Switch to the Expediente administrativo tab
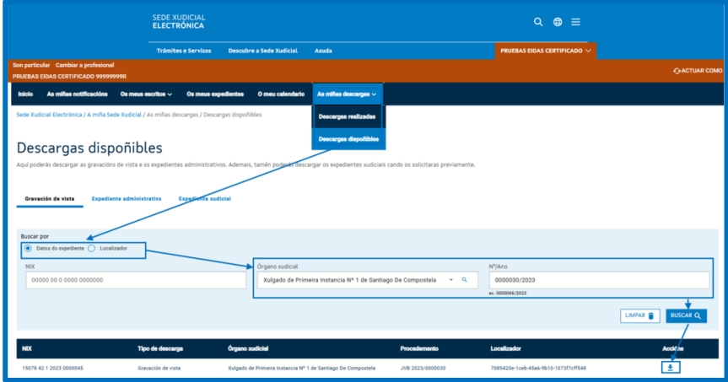 (x=126, y=198)
